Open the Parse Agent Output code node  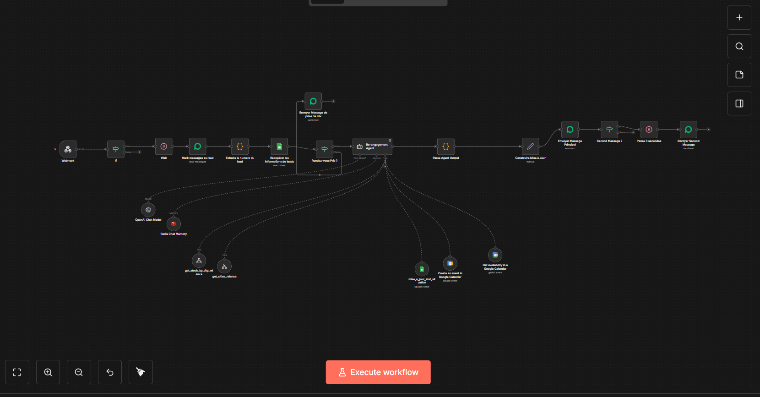[x=446, y=147]
